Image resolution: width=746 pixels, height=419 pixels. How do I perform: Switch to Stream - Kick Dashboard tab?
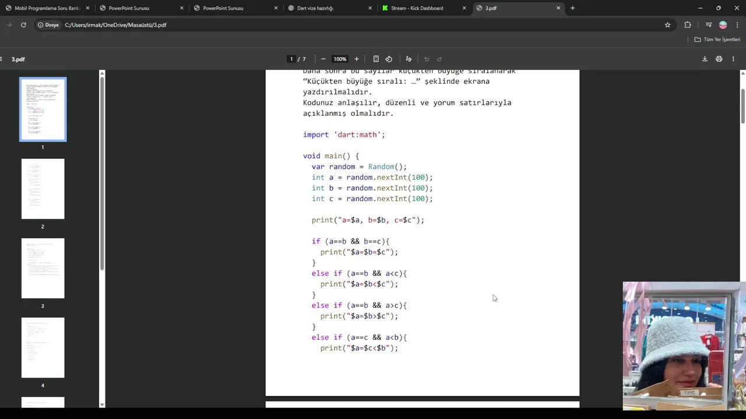424,8
